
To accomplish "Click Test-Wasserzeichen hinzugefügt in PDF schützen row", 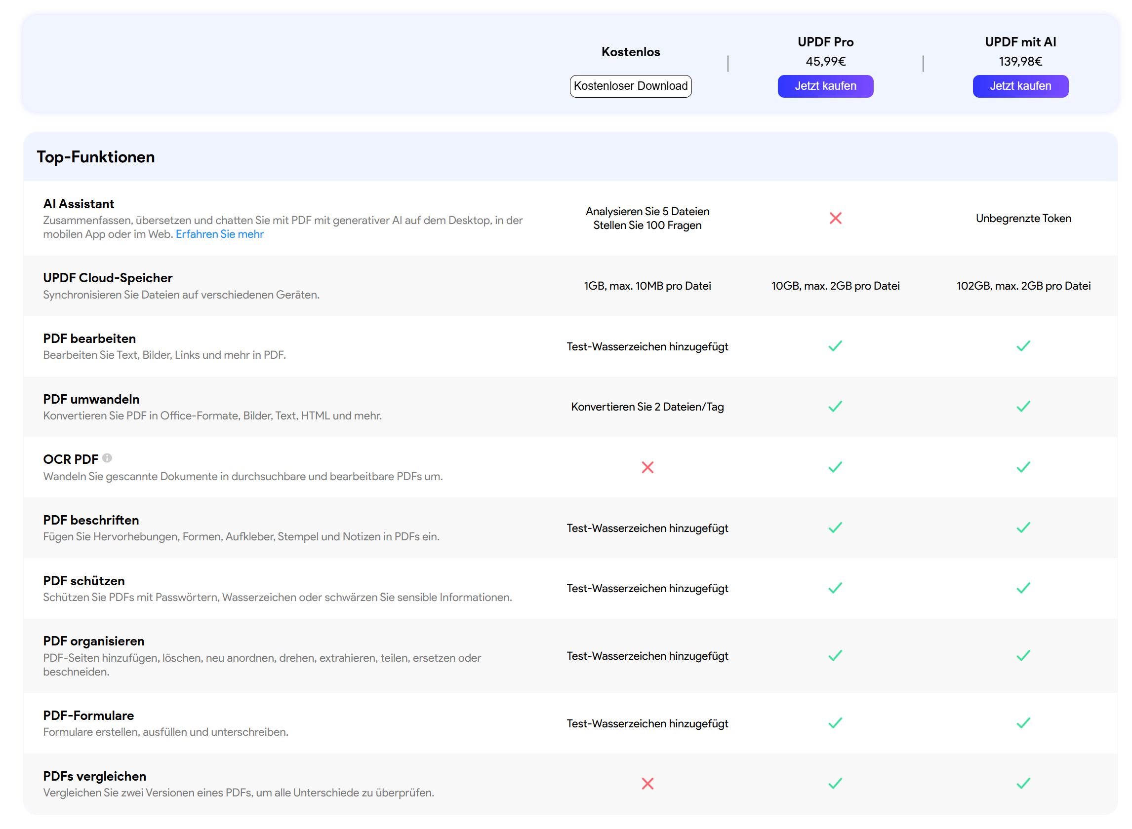I will tap(647, 588).
